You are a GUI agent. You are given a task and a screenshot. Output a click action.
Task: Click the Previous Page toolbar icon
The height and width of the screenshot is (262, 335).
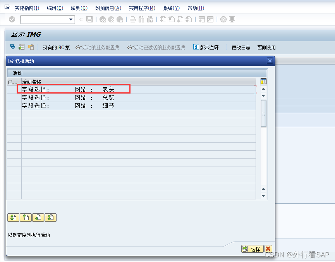tap(172, 19)
